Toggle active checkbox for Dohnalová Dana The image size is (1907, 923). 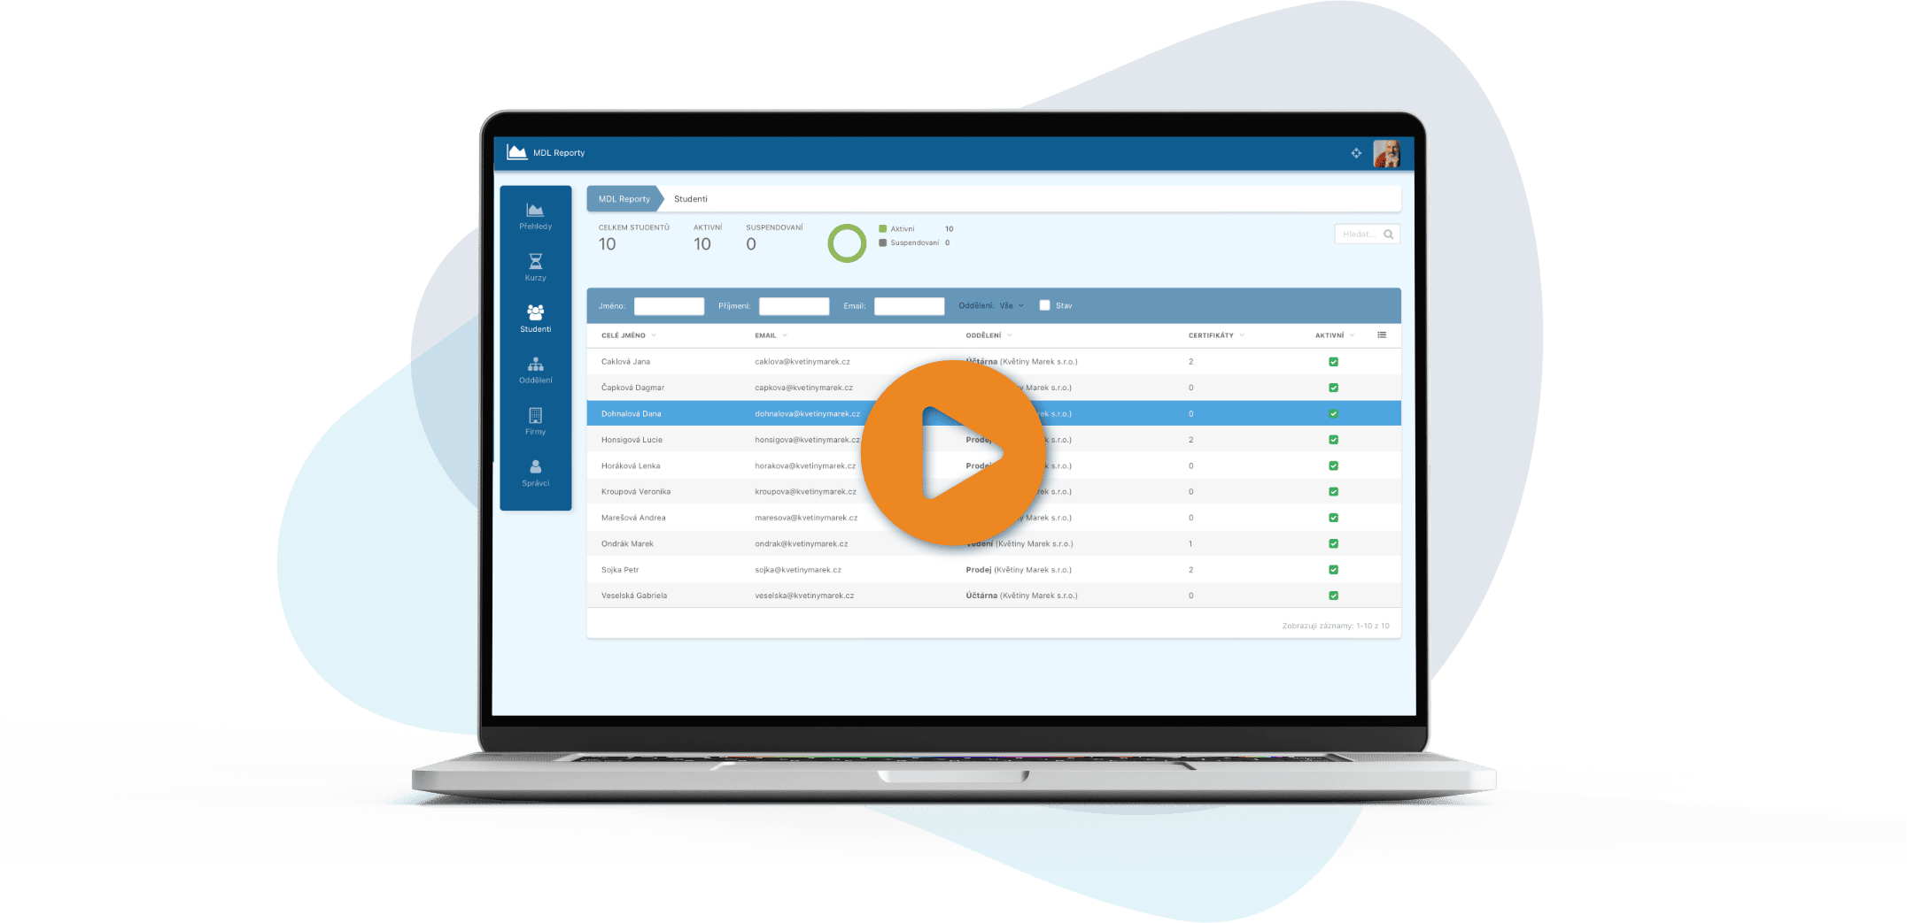1333,413
